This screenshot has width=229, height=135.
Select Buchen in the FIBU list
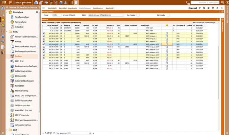click(x=18, y=57)
